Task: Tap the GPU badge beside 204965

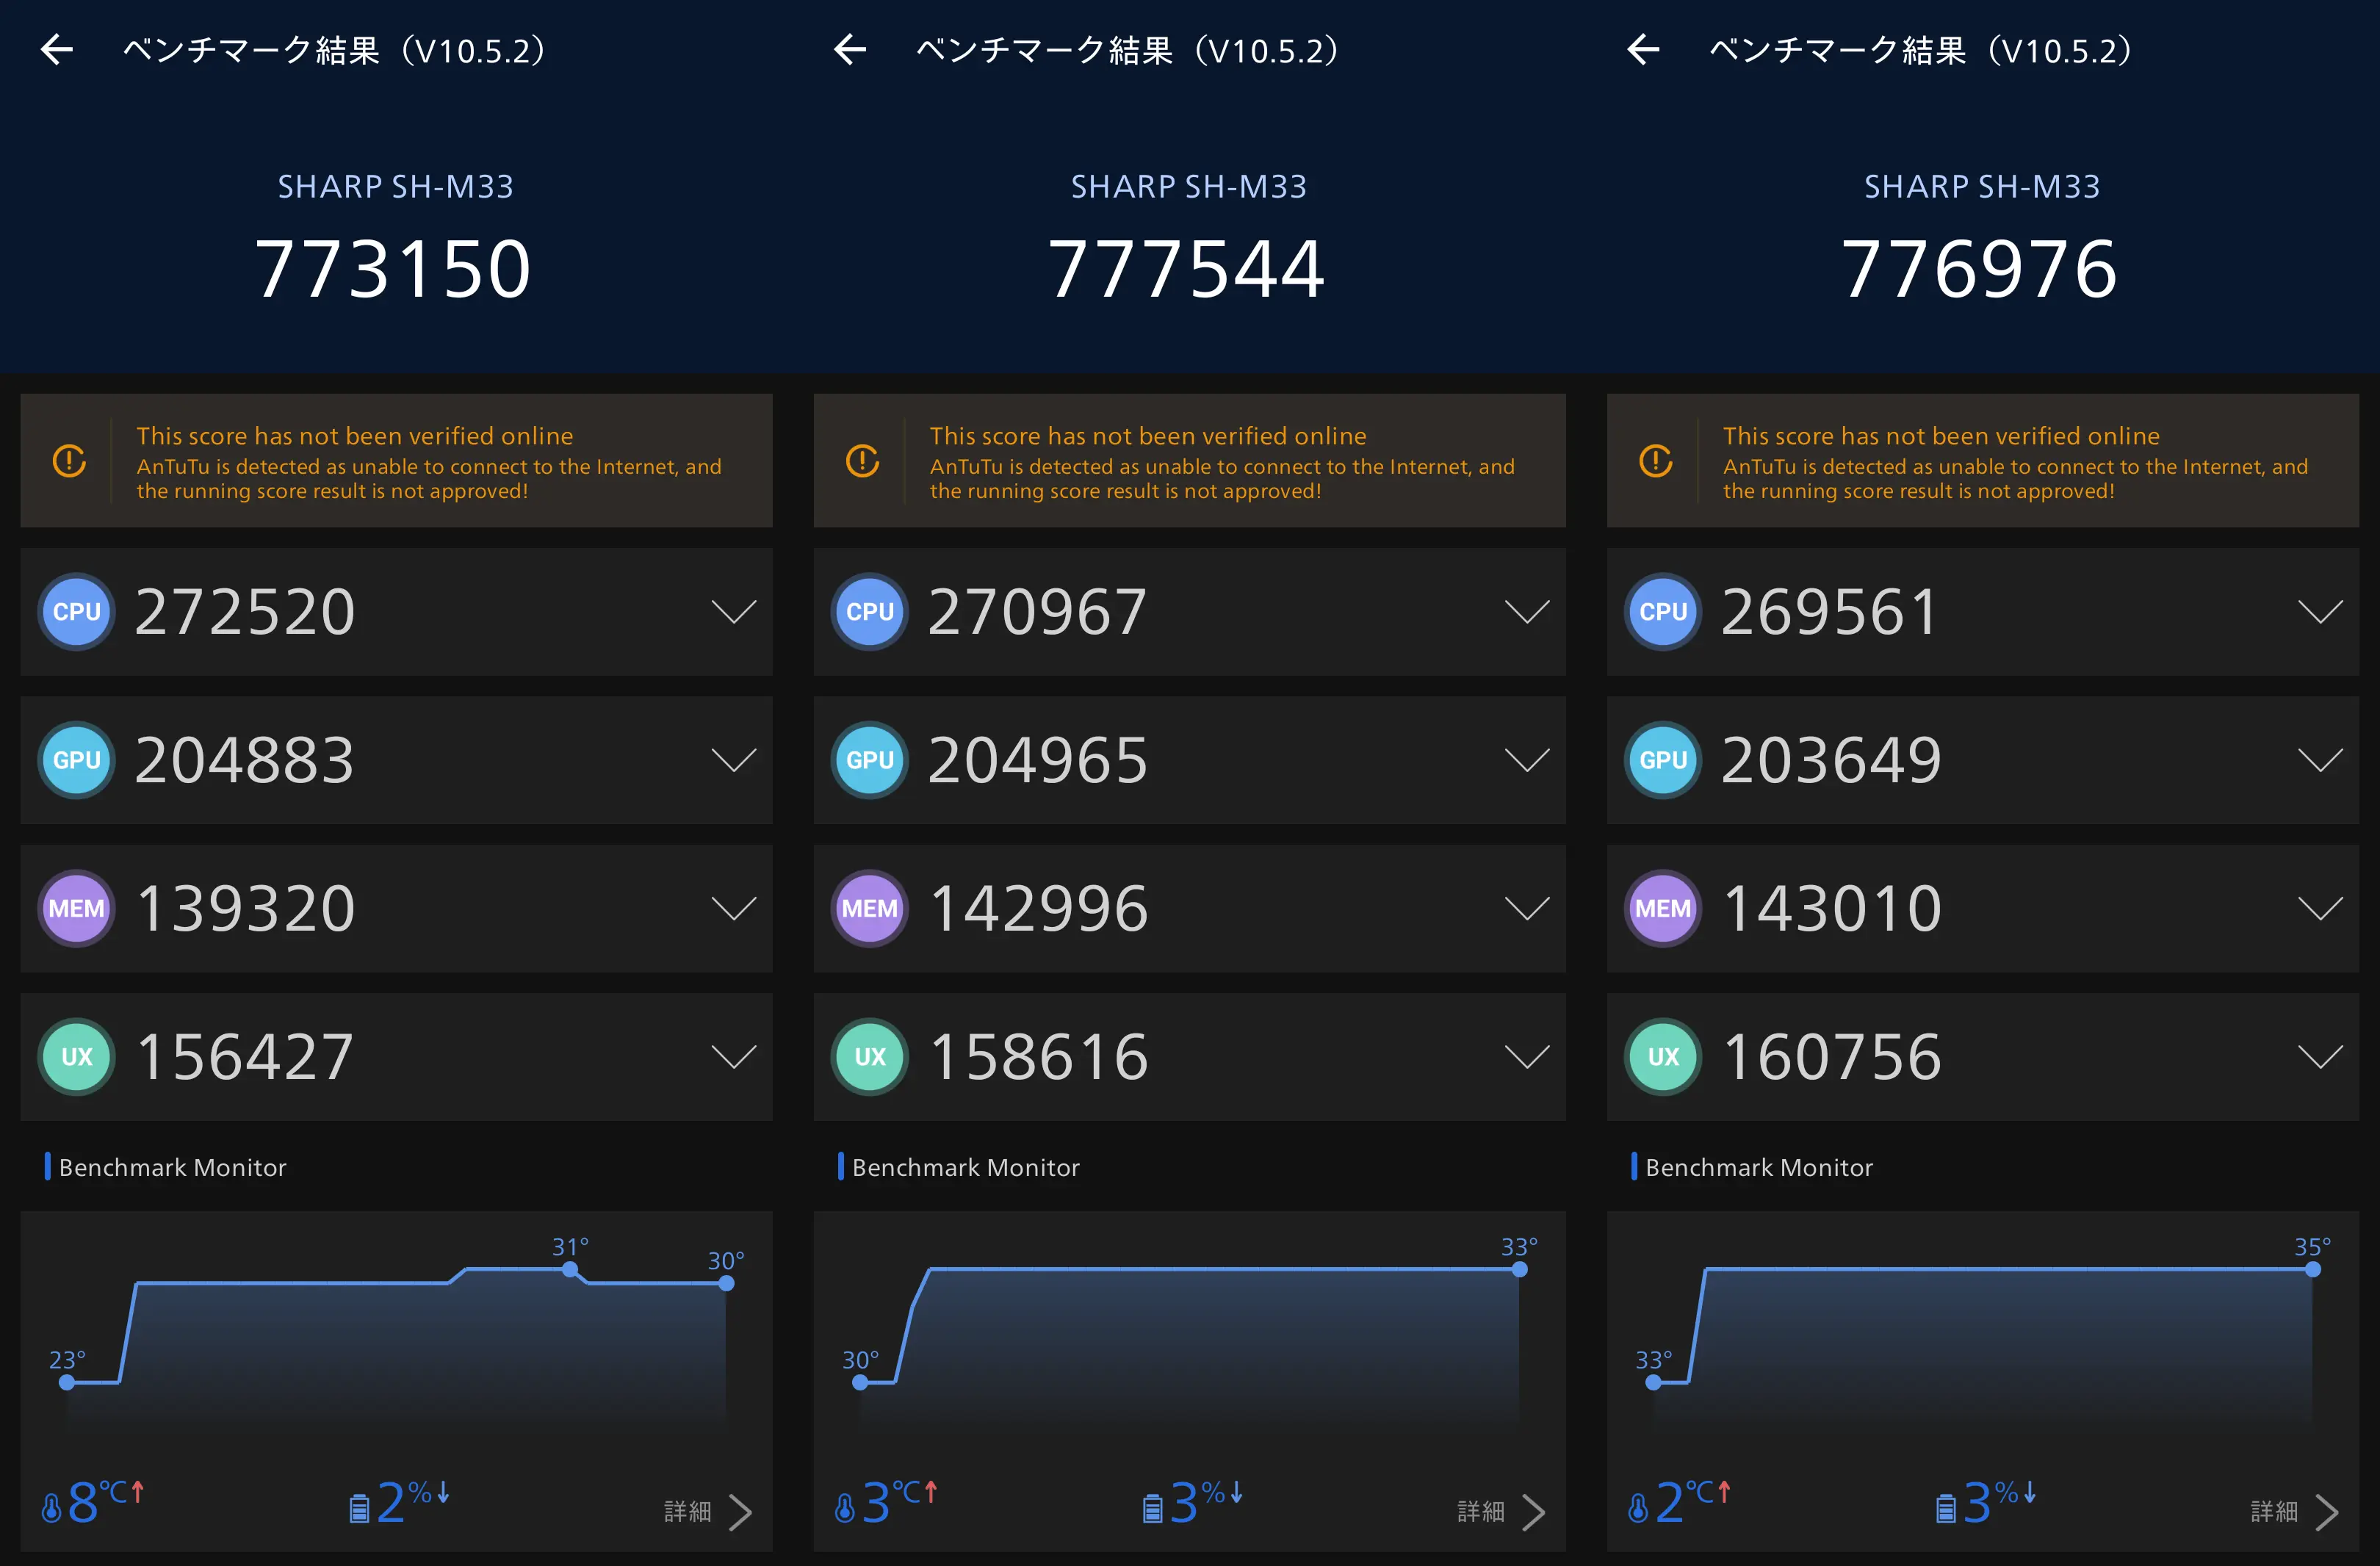Action: (870, 760)
